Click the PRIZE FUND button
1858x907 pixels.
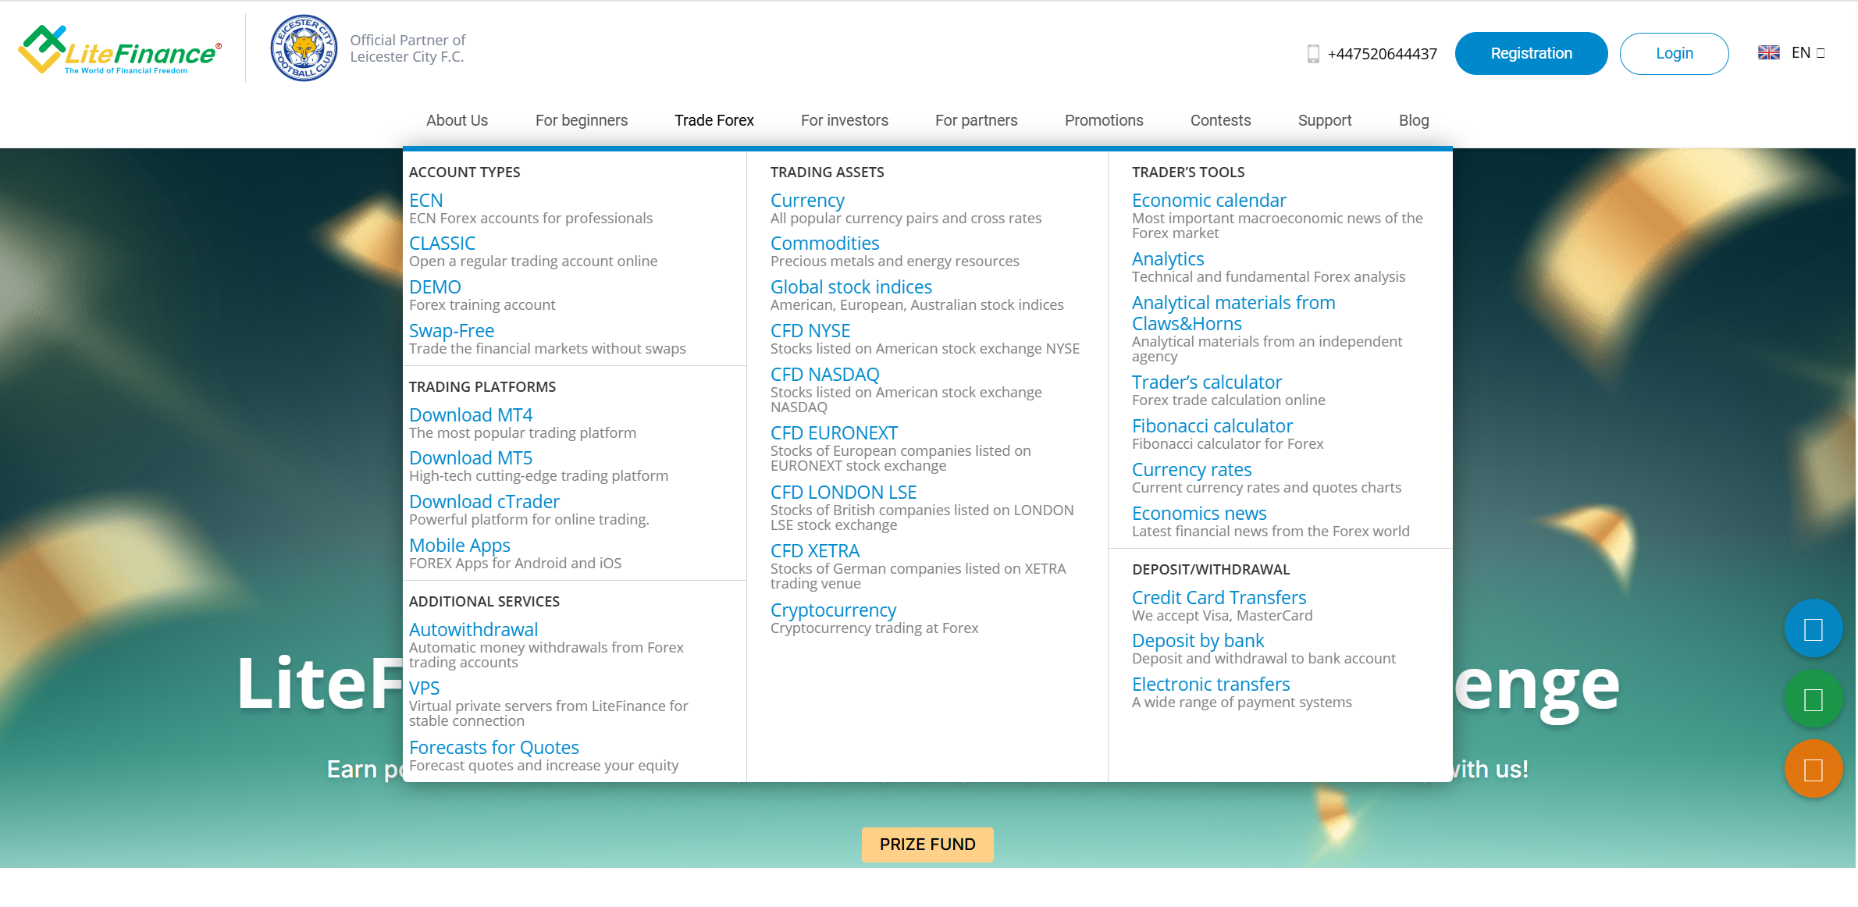click(927, 845)
